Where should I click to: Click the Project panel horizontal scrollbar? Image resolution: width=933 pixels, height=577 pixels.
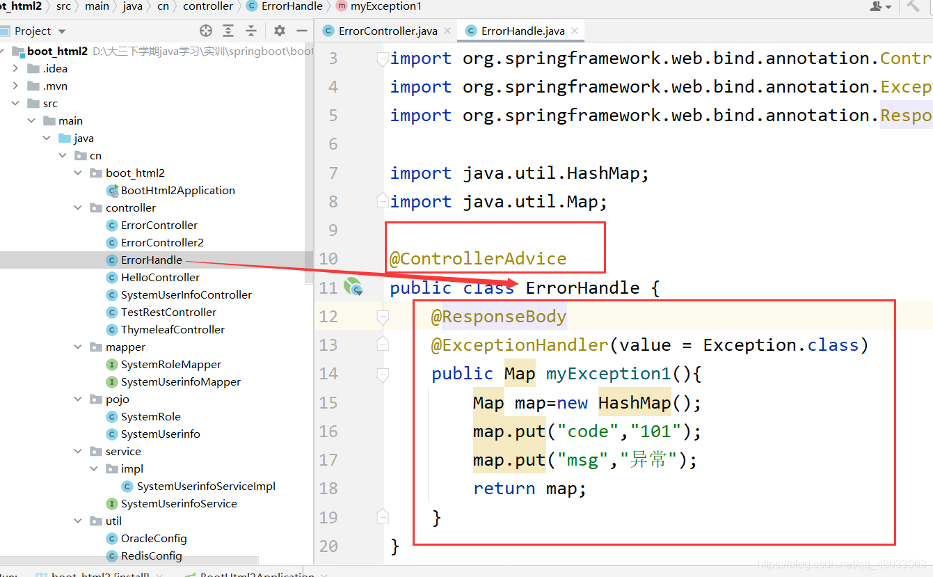(129, 560)
